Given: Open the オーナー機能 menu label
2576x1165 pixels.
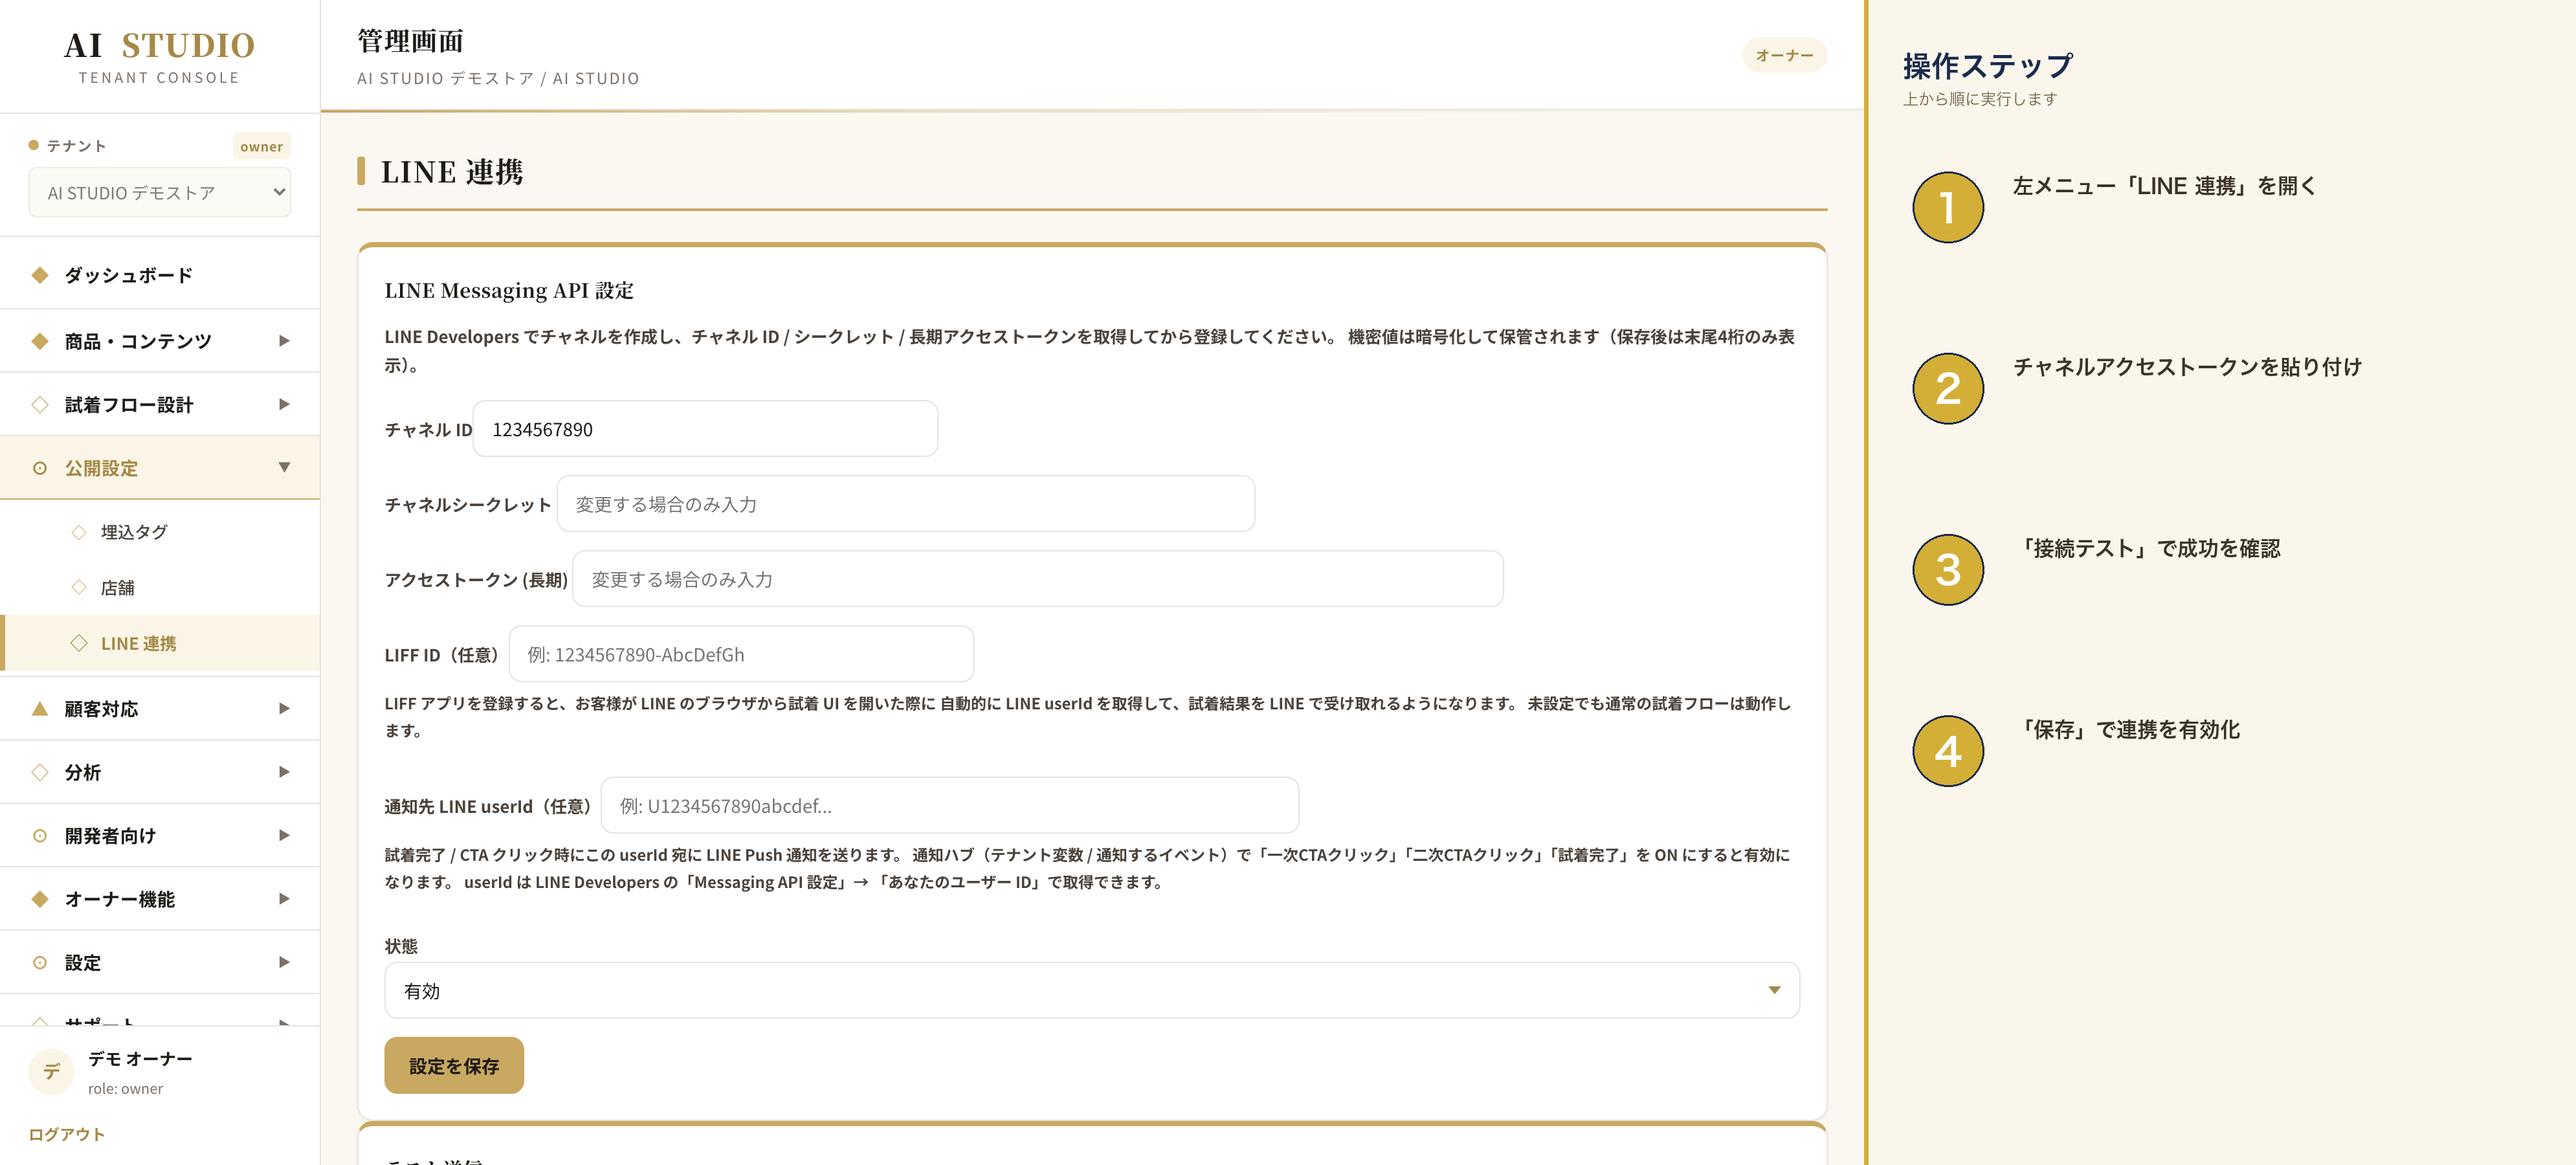Looking at the screenshot, I should 120,899.
